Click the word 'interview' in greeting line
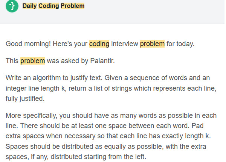 [x=125, y=44]
